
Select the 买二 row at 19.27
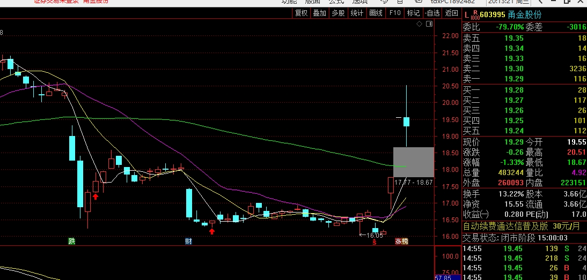524,100
